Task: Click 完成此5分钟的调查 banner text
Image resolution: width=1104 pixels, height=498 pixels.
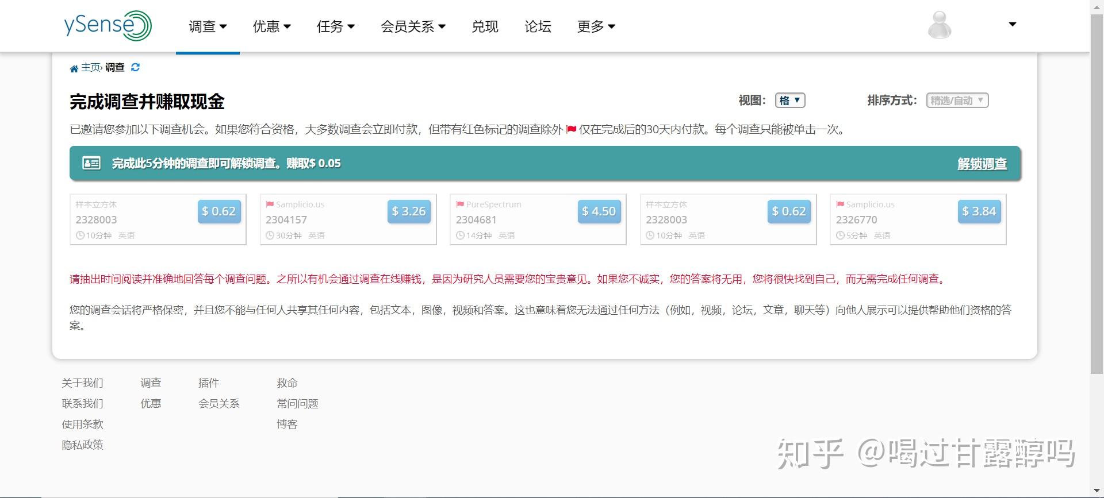Action: pyautogui.click(x=226, y=164)
